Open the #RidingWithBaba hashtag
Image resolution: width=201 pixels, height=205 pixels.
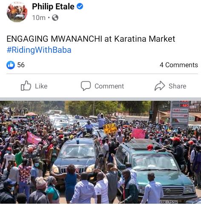pyautogui.click(x=39, y=50)
